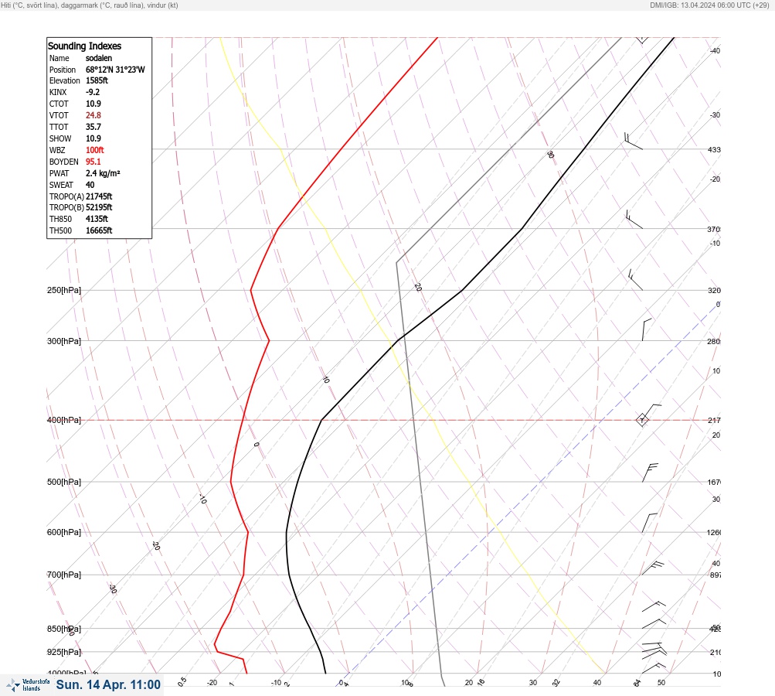Click the DMI/IGB 13.04.2024 06:00 UTC header
775x696 pixels.
point(710,5)
